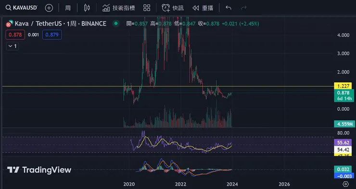Image resolution: width=356 pixels, height=189 pixels.
Task: Click the 3.000 price scale label
Action: [x=343, y=53]
